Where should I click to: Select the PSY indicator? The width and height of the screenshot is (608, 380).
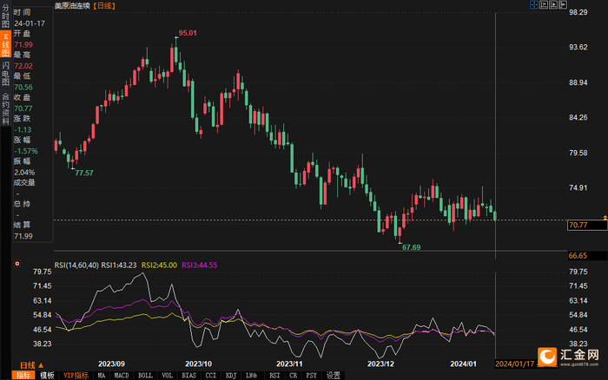pos(311,376)
